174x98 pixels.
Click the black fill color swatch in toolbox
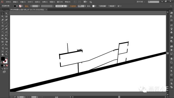pyautogui.click(x=3, y=59)
